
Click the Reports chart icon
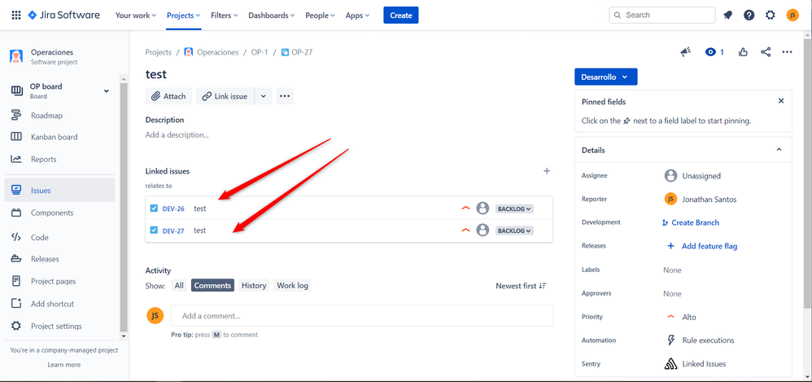[x=16, y=159]
